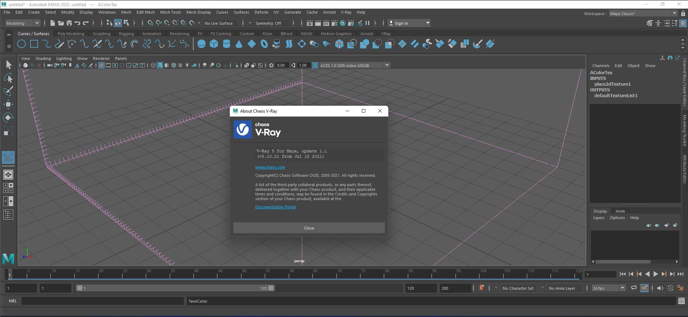Click the render current frame icon
Viewport: 688px width, 317px height.
tap(318, 23)
